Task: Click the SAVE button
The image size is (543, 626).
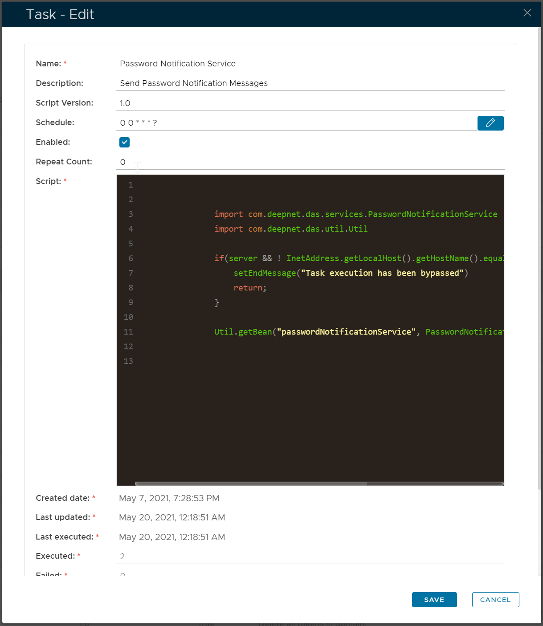Action: (x=434, y=600)
